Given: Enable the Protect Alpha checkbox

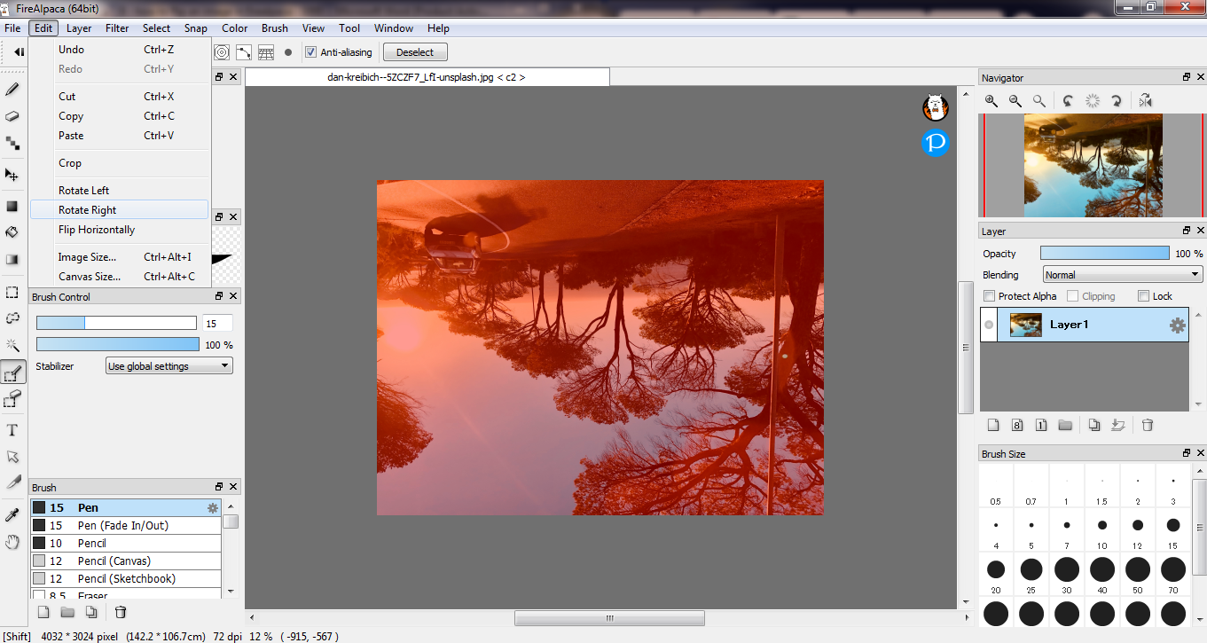Looking at the screenshot, I should point(990,296).
